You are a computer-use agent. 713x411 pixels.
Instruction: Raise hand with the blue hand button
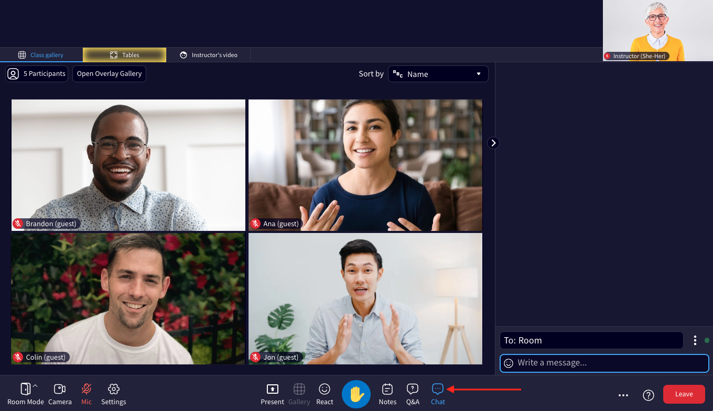(x=356, y=394)
